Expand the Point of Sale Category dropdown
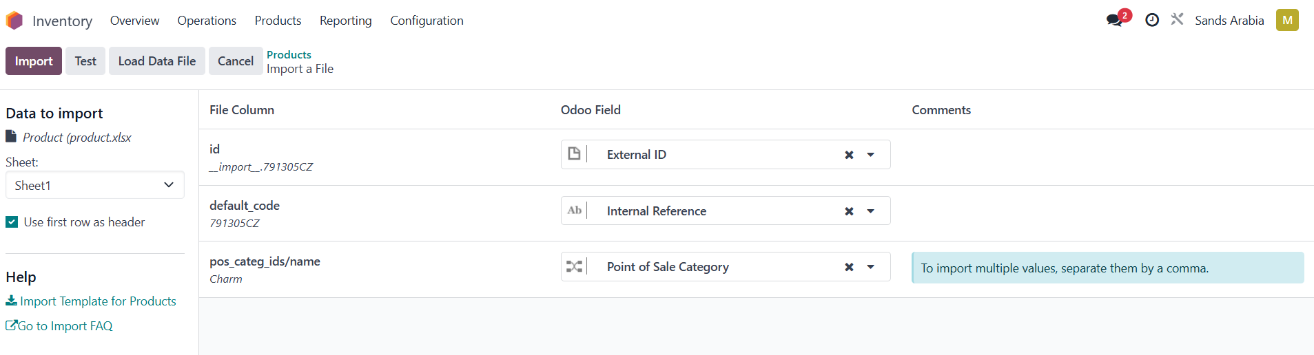Screen dimensions: 1314x355 [x=871, y=267]
